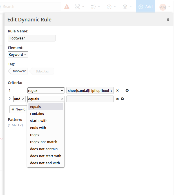Delete criteria row 2 using X icon
Screen dimensions: 174x195
pos(117,99)
